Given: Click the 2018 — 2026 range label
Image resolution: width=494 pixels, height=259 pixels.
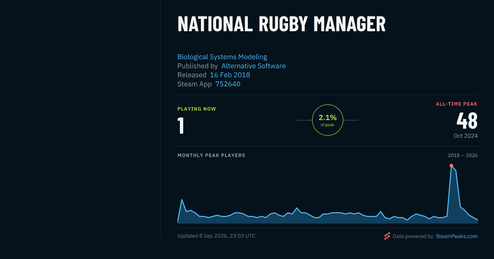Looking at the screenshot, I should 463,155.
